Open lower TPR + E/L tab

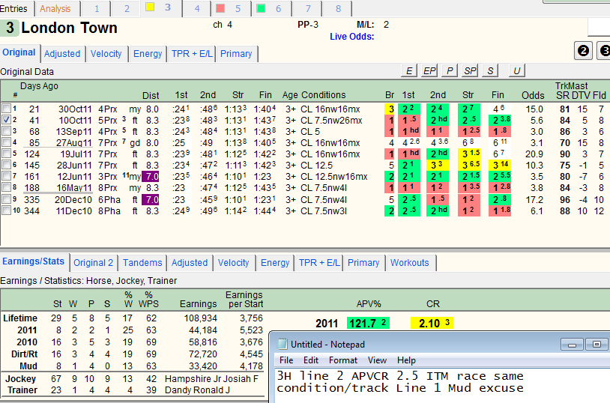click(x=319, y=263)
